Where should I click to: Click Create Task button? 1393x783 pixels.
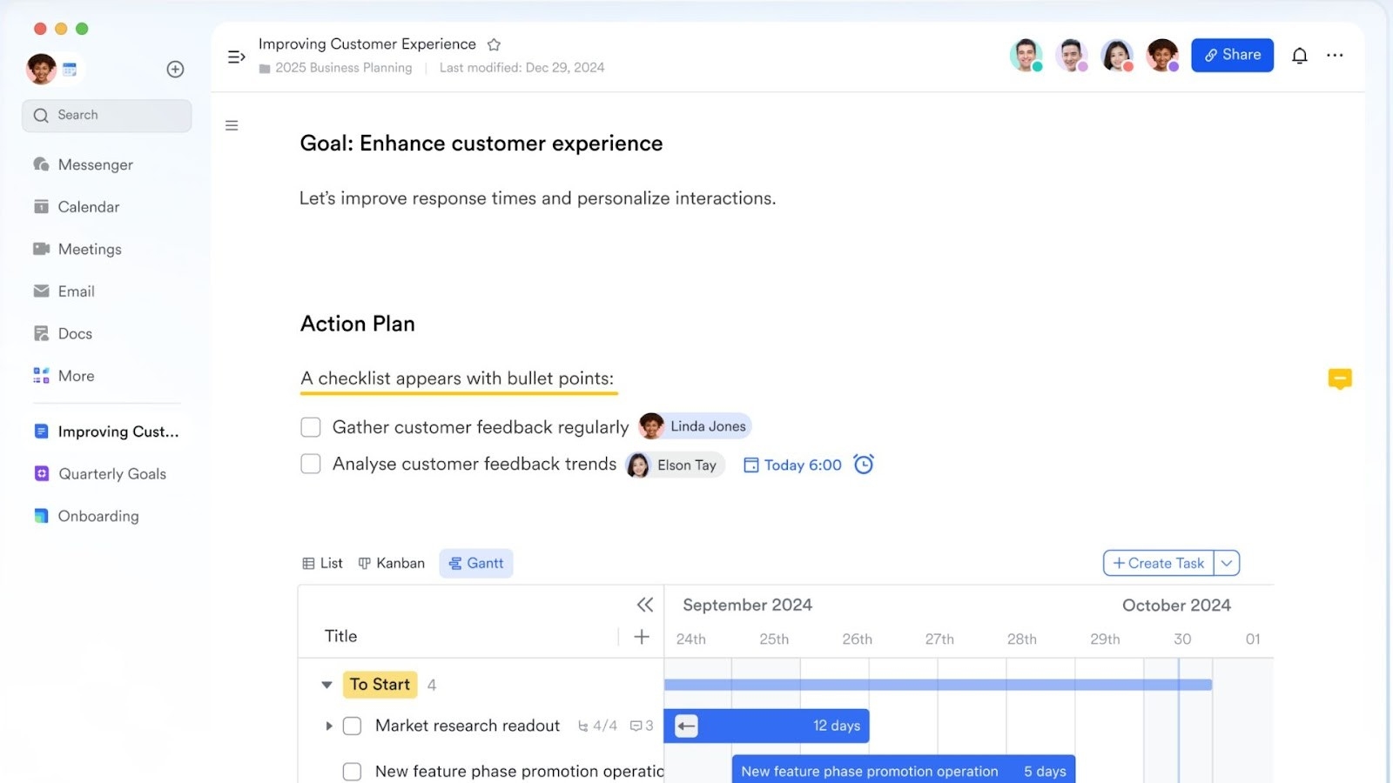[x=1159, y=563]
